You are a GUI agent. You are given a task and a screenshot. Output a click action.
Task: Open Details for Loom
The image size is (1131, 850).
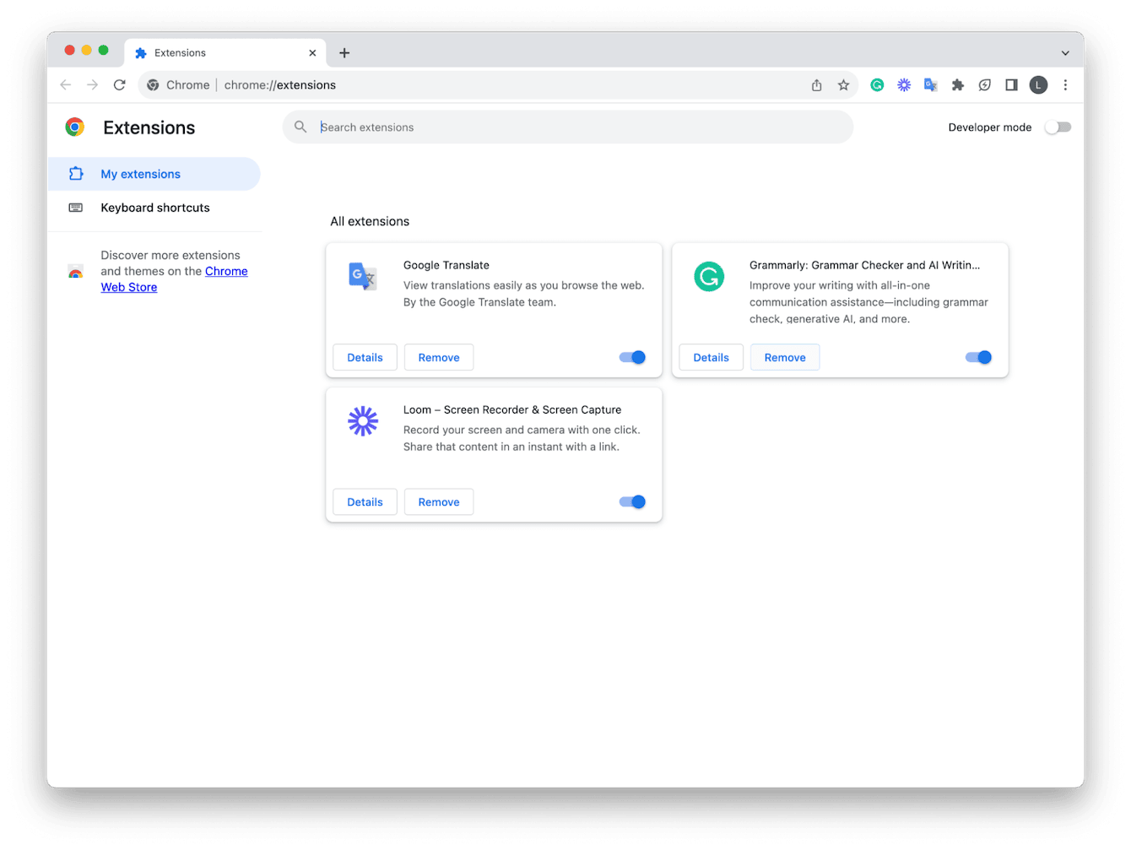[x=365, y=501]
